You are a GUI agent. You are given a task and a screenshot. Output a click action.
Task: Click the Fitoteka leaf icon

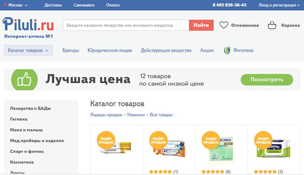227,50
